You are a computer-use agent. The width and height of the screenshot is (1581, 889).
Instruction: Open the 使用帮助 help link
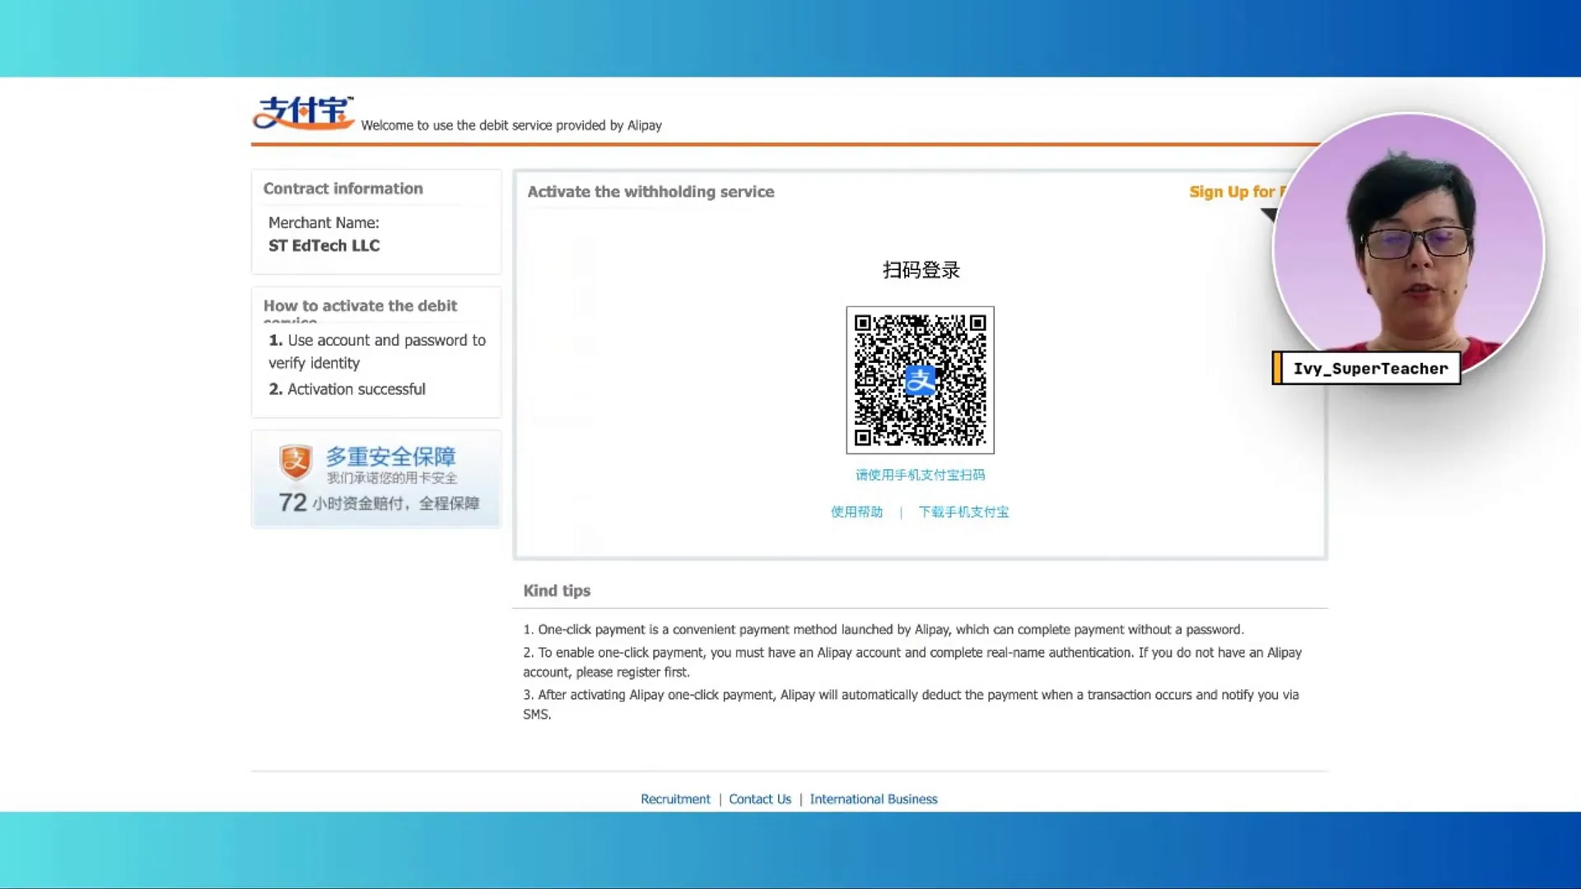[x=856, y=512]
